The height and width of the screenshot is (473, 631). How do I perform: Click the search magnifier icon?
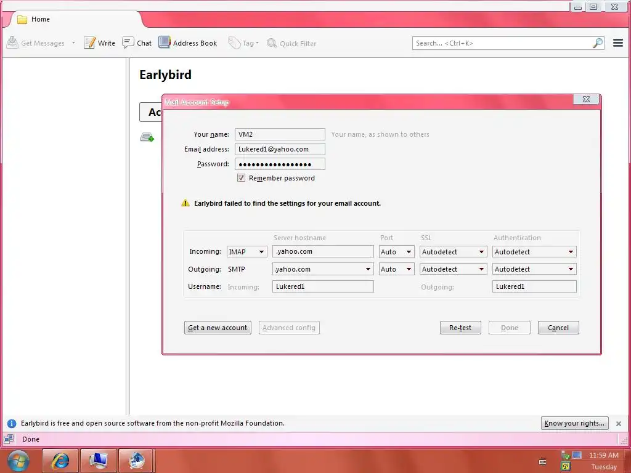tap(598, 43)
